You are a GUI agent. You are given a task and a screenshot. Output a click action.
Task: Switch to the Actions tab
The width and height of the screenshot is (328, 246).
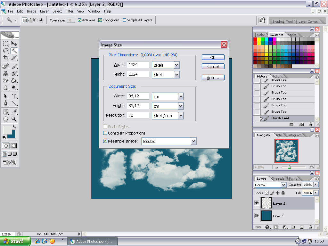point(277,76)
